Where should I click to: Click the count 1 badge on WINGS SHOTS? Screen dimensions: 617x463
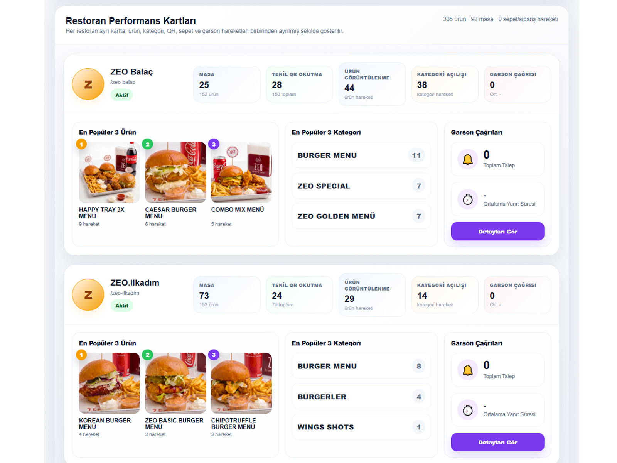click(419, 427)
